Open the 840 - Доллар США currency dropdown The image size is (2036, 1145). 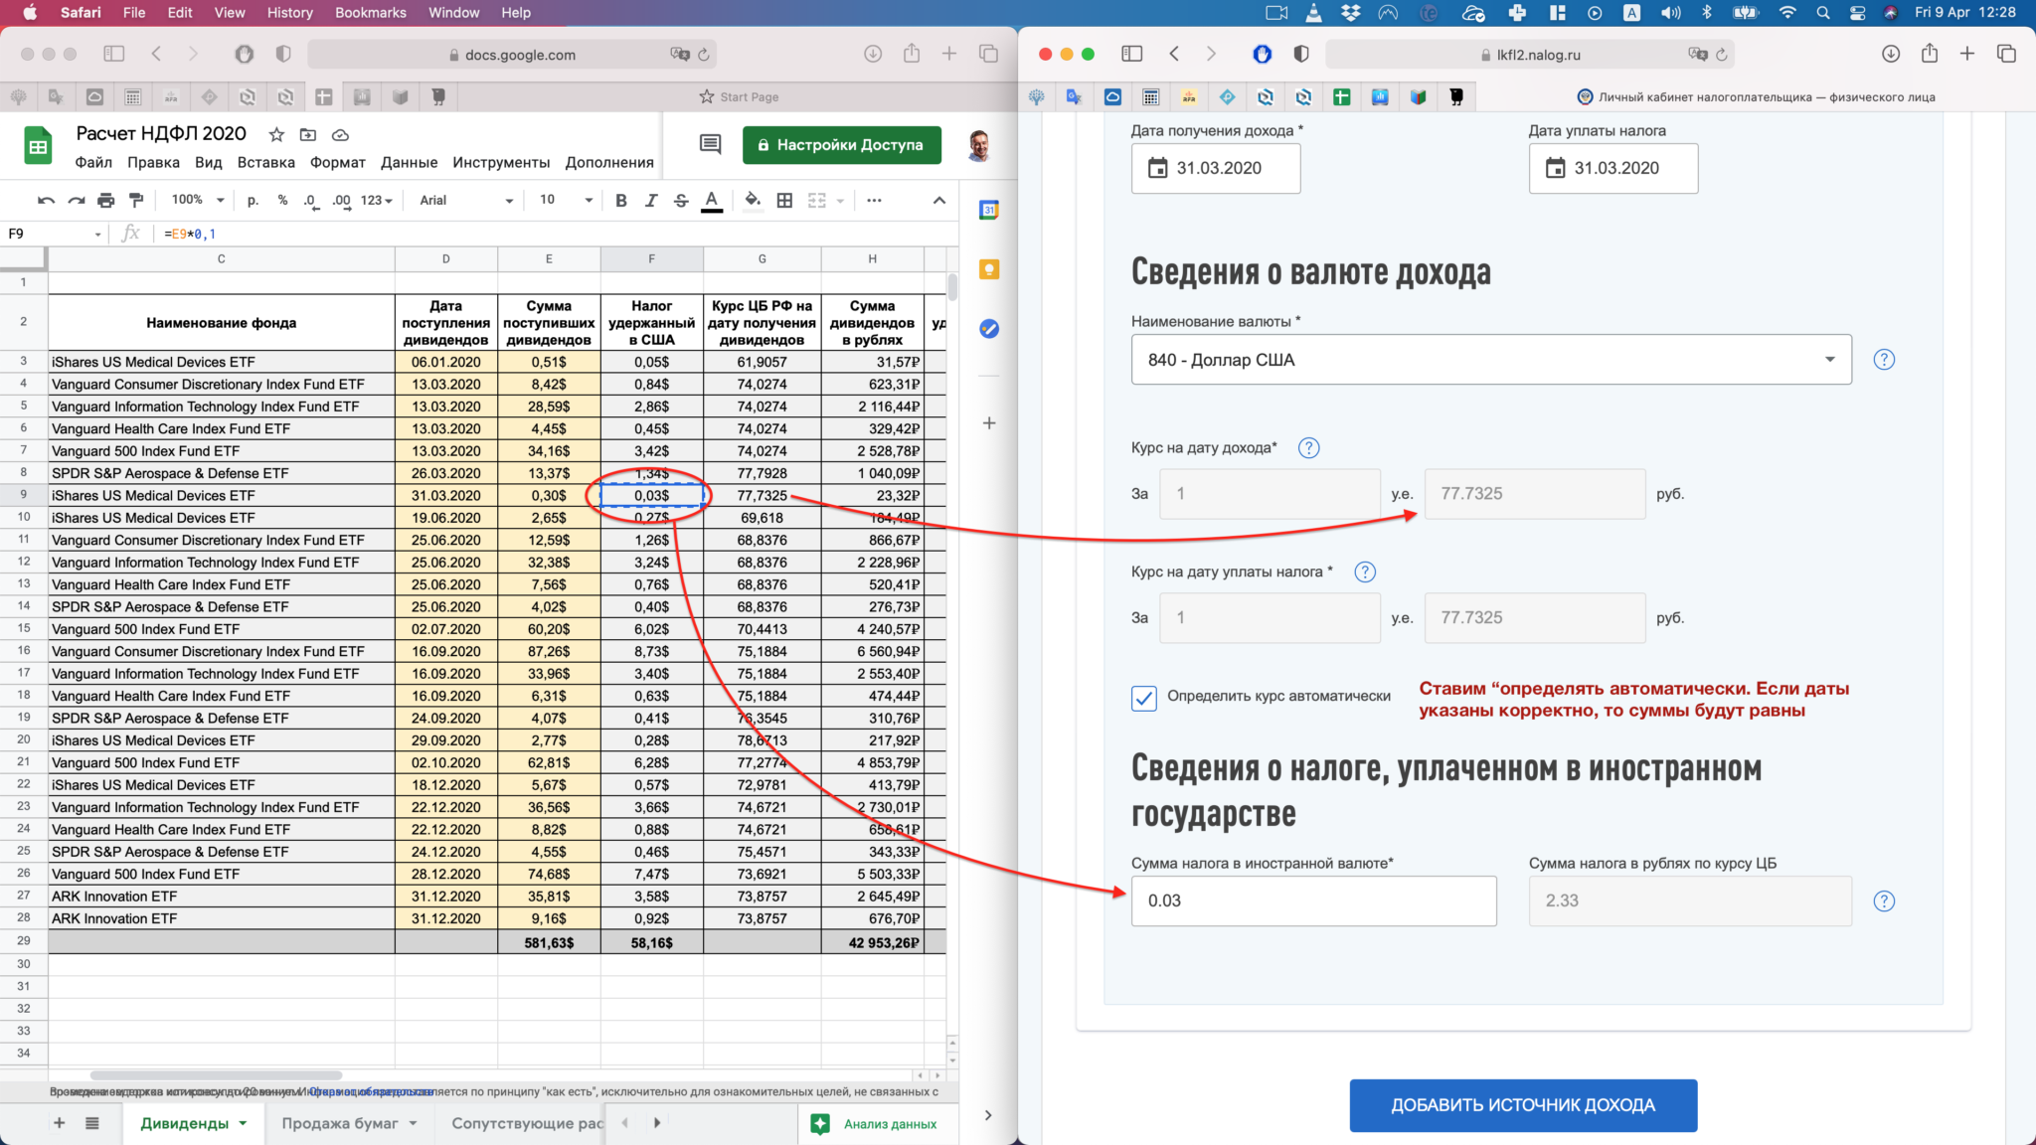pyautogui.click(x=1491, y=360)
